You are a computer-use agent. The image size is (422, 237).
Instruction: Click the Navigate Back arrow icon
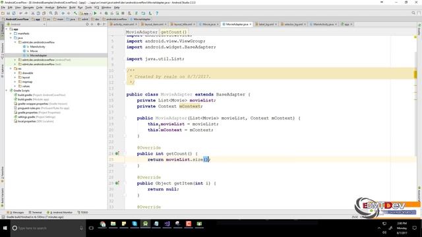(x=63, y=13)
